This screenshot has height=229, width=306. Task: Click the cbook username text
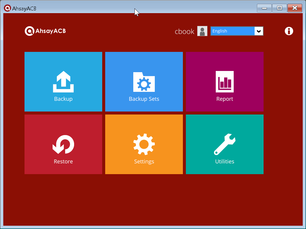point(184,32)
